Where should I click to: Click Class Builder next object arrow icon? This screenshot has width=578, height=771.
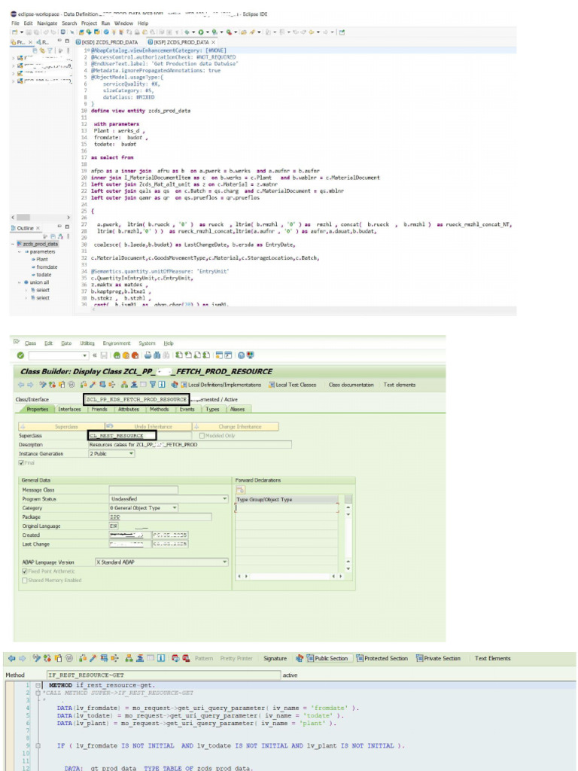(x=30, y=385)
